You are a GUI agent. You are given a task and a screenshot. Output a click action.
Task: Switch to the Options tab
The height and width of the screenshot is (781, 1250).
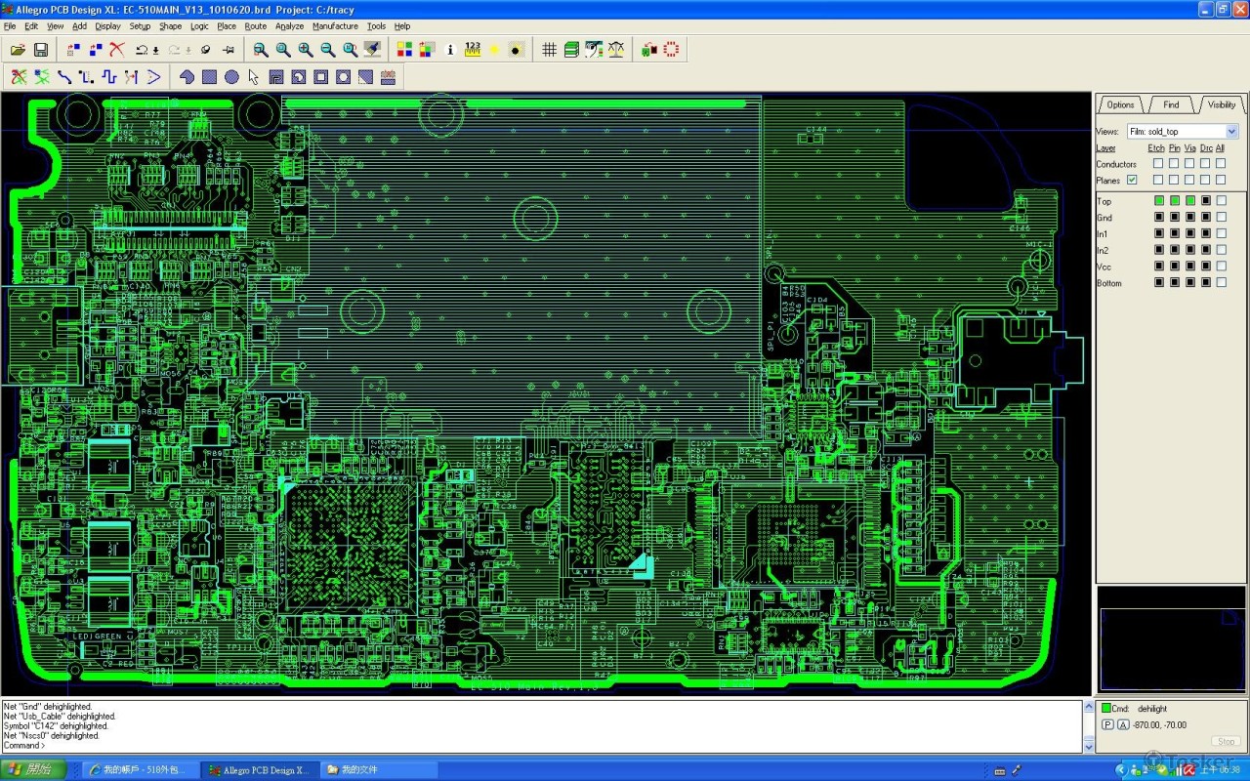(x=1120, y=104)
